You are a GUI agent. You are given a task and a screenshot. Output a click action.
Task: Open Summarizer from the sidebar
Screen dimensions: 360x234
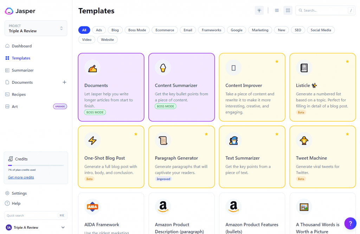pyautogui.click(x=23, y=70)
